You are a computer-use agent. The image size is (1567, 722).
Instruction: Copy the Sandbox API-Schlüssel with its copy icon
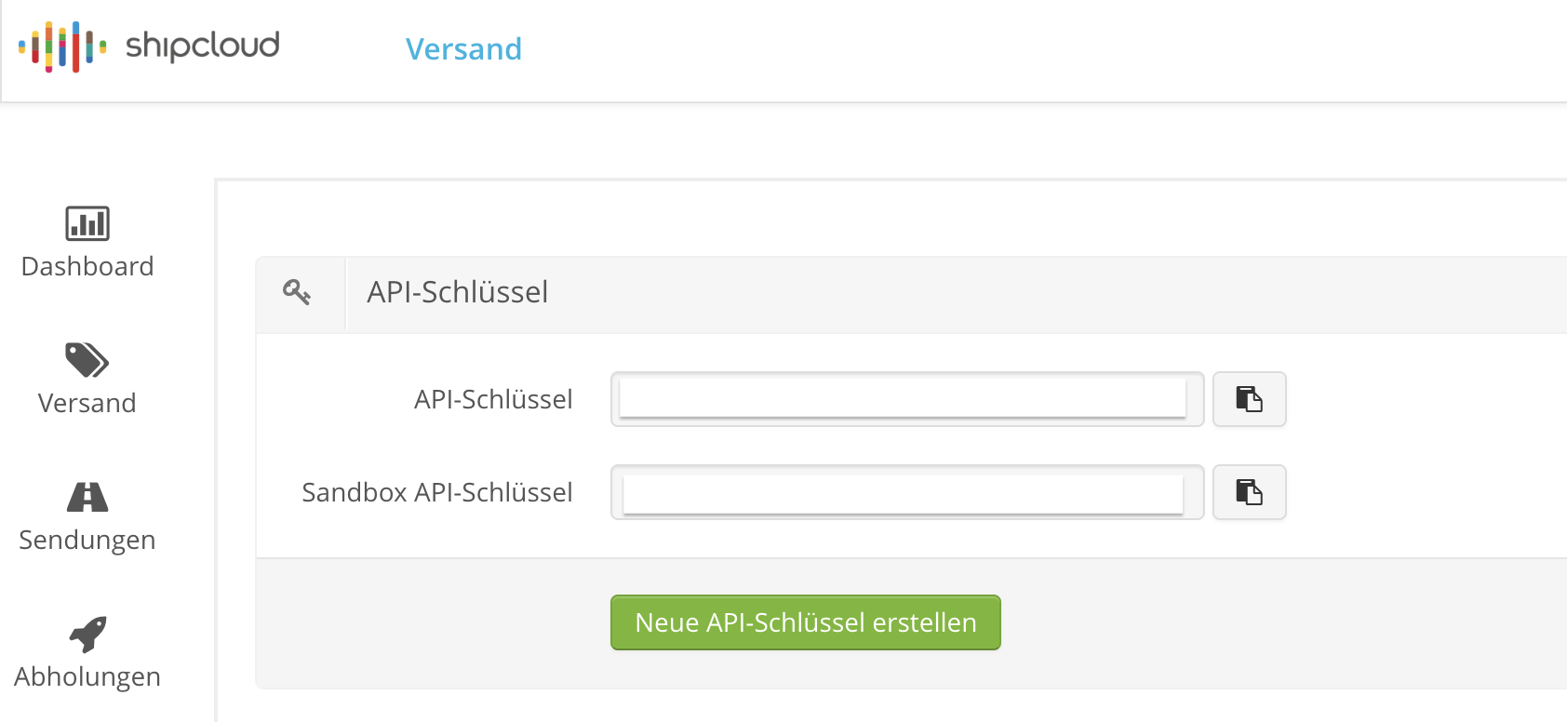pyautogui.click(x=1249, y=492)
